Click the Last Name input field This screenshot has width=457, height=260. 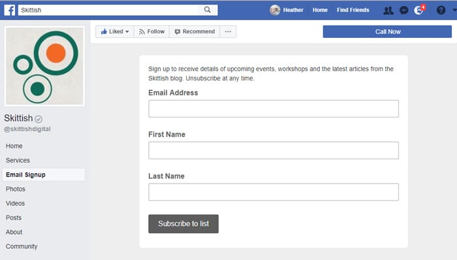pos(274,192)
